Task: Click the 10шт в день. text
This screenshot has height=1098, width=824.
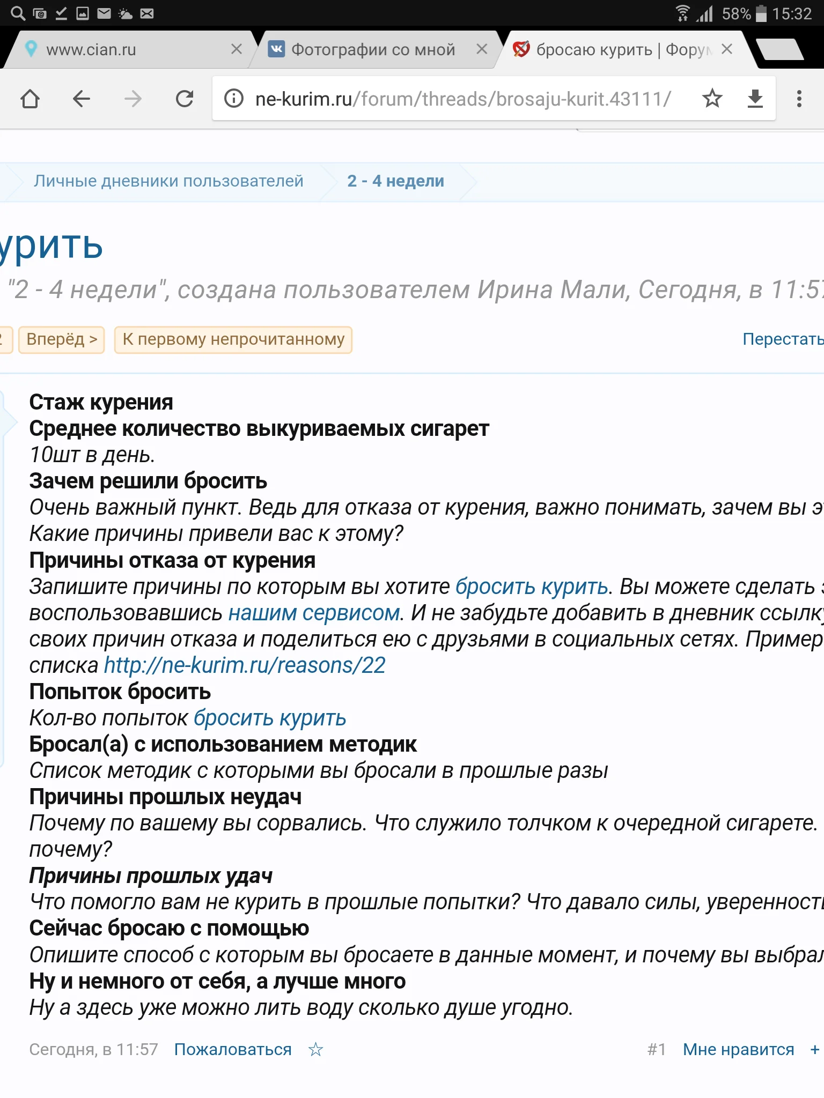Action: pyautogui.click(x=92, y=455)
